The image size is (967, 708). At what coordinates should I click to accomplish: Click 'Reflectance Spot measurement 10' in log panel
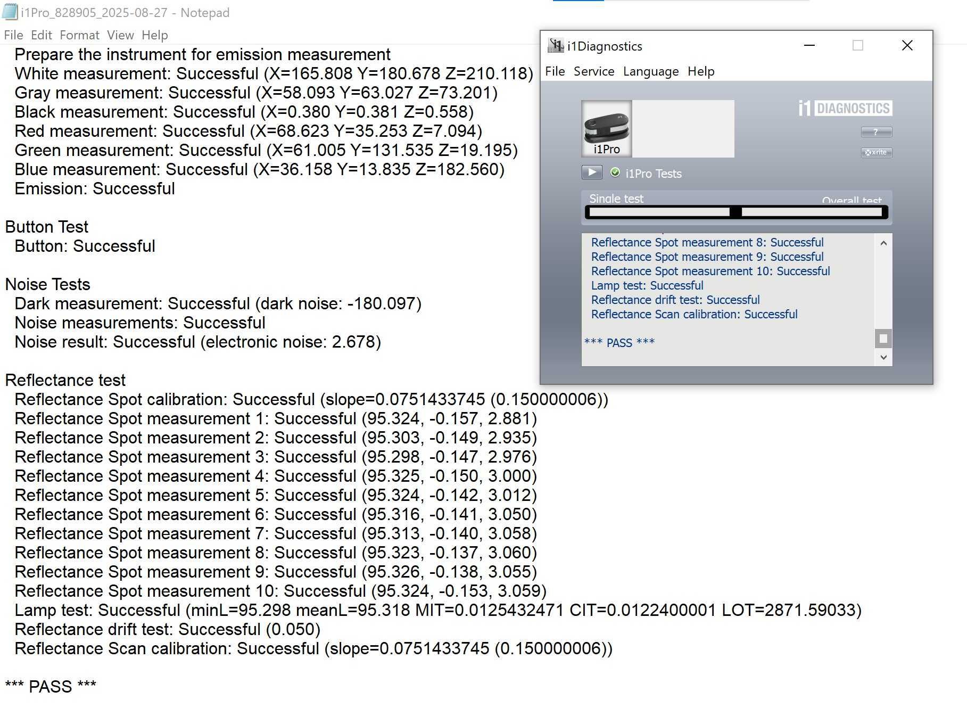(x=710, y=271)
